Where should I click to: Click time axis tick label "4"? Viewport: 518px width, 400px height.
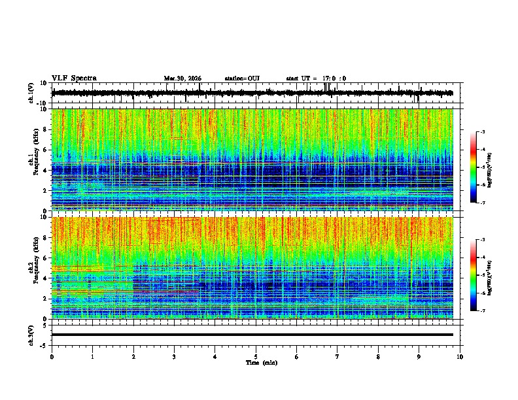pyautogui.click(x=215, y=357)
